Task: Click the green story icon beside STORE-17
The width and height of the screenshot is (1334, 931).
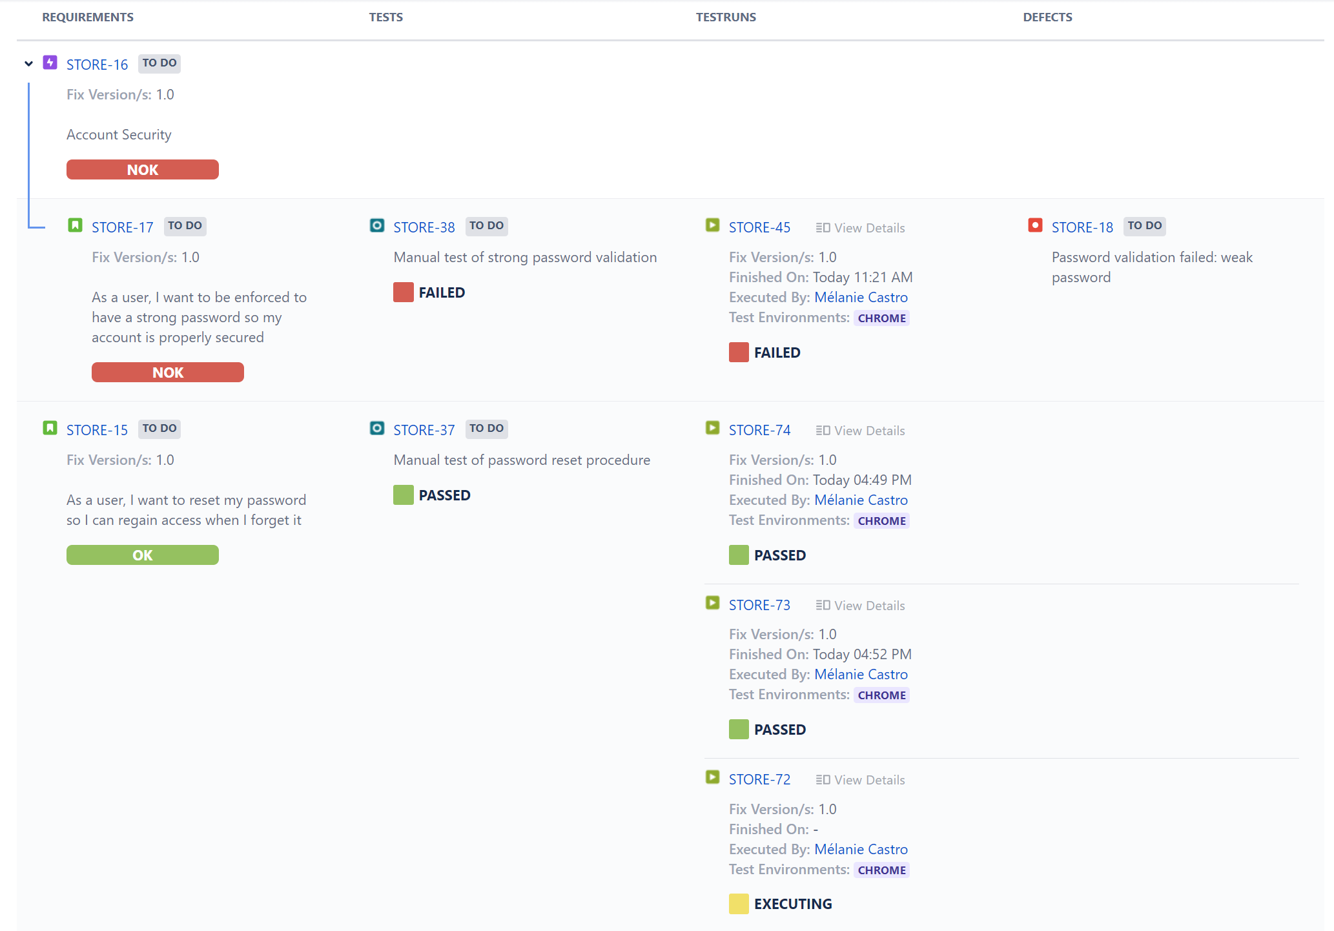Action: 75,225
